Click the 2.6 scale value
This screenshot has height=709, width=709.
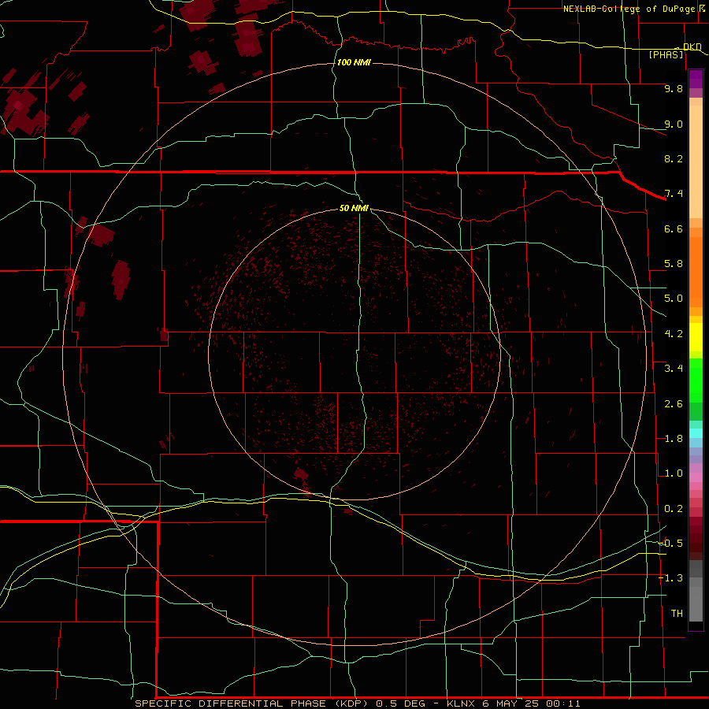point(674,404)
